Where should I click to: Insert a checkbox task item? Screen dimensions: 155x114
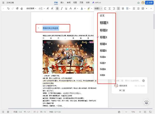(143, 9)
